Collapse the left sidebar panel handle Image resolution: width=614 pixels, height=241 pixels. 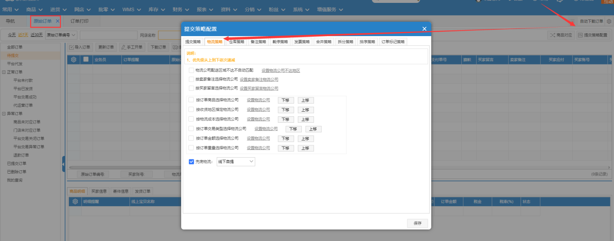point(63,164)
